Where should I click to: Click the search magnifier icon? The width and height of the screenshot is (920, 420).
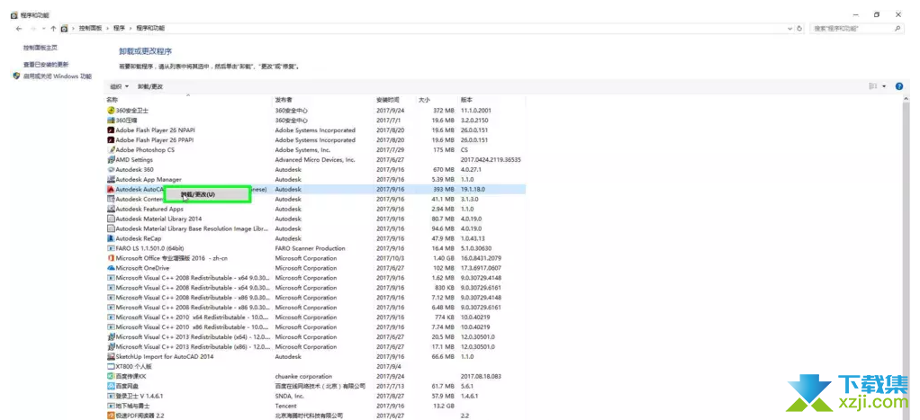(x=897, y=28)
